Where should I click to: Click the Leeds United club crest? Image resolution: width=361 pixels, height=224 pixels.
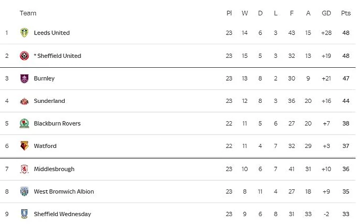[x=24, y=33]
